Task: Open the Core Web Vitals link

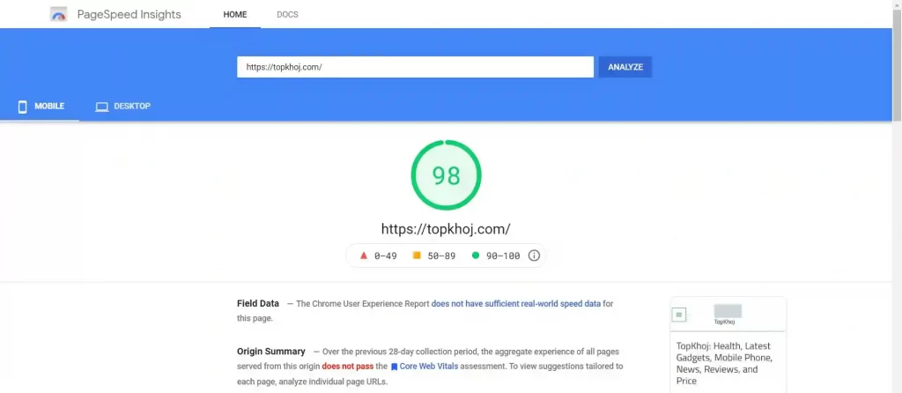Action: coord(429,367)
